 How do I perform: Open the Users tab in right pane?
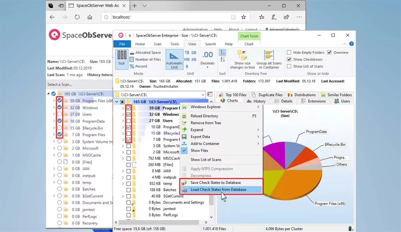click(x=342, y=101)
